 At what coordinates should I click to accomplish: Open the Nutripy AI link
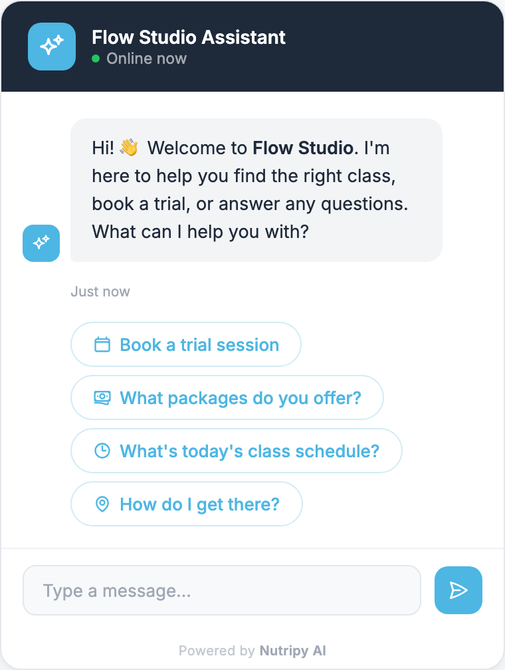tap(294, 651)
